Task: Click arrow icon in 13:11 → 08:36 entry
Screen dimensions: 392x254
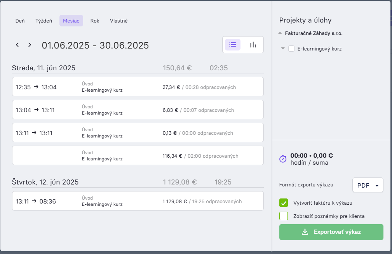Action: [34, 201]
